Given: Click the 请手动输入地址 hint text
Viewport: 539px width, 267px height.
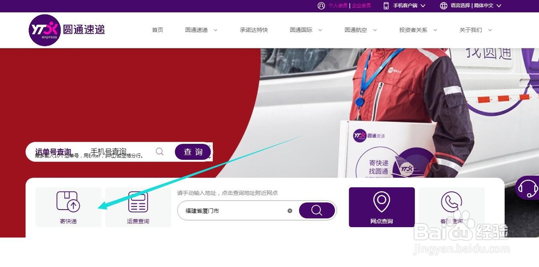Looking at the screenshot, I should tap(227, 193).
